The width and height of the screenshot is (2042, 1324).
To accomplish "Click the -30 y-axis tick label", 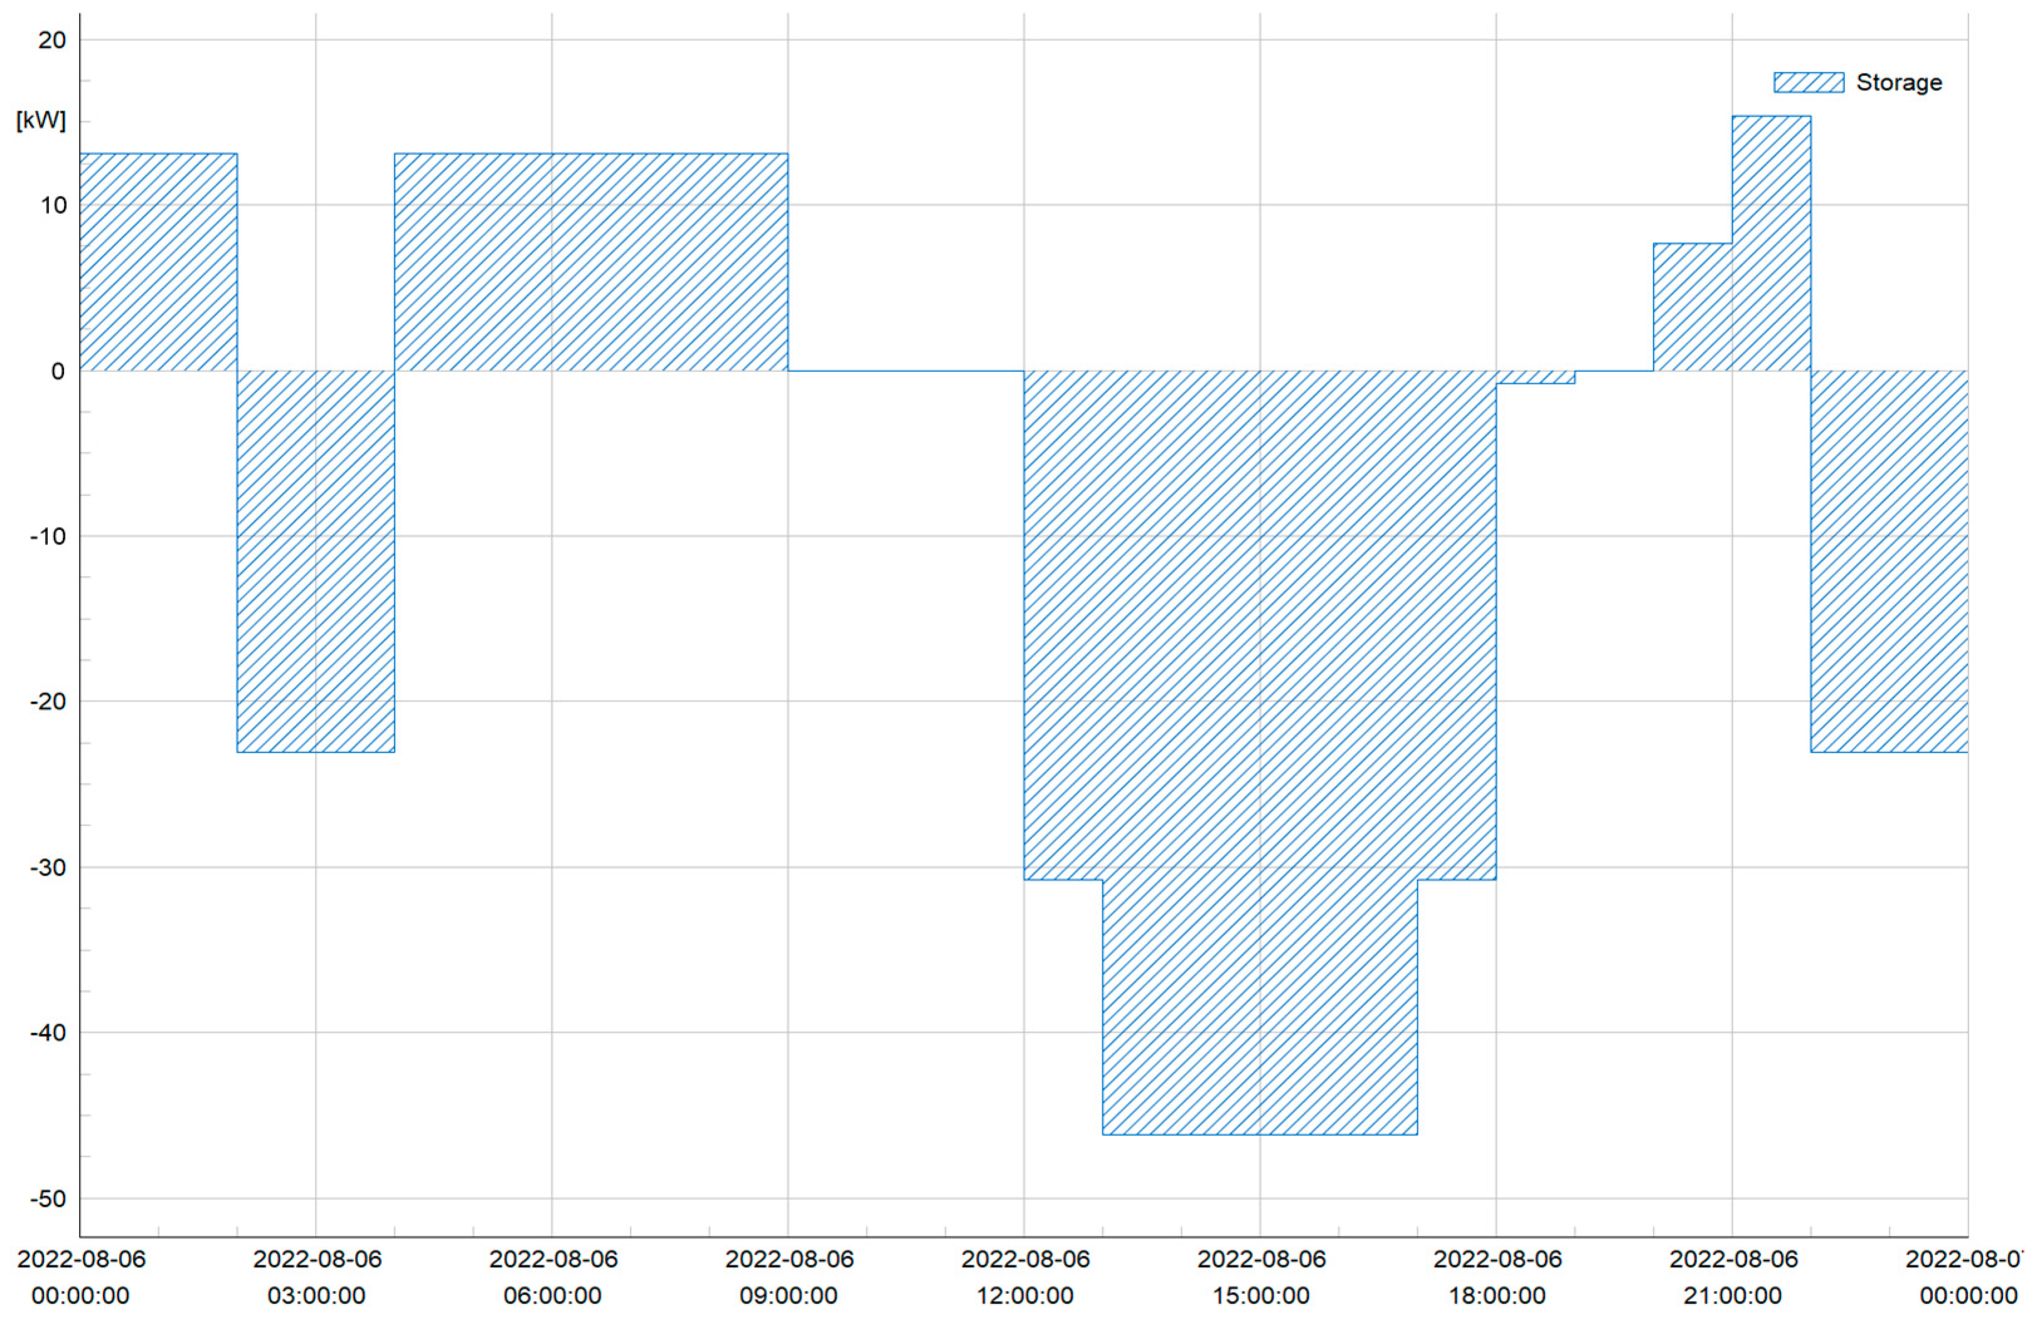I will pos(48,867).
